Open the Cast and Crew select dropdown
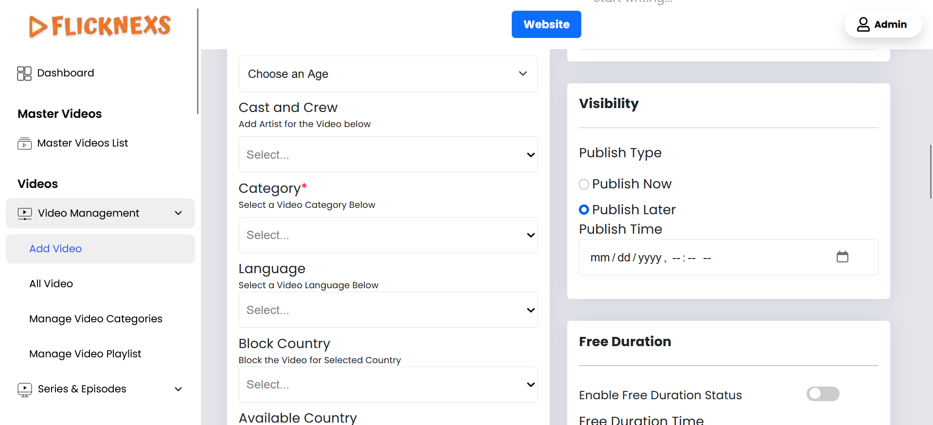Image resolution: width=933 pixels, height=425 pixels. click(388, 155)
